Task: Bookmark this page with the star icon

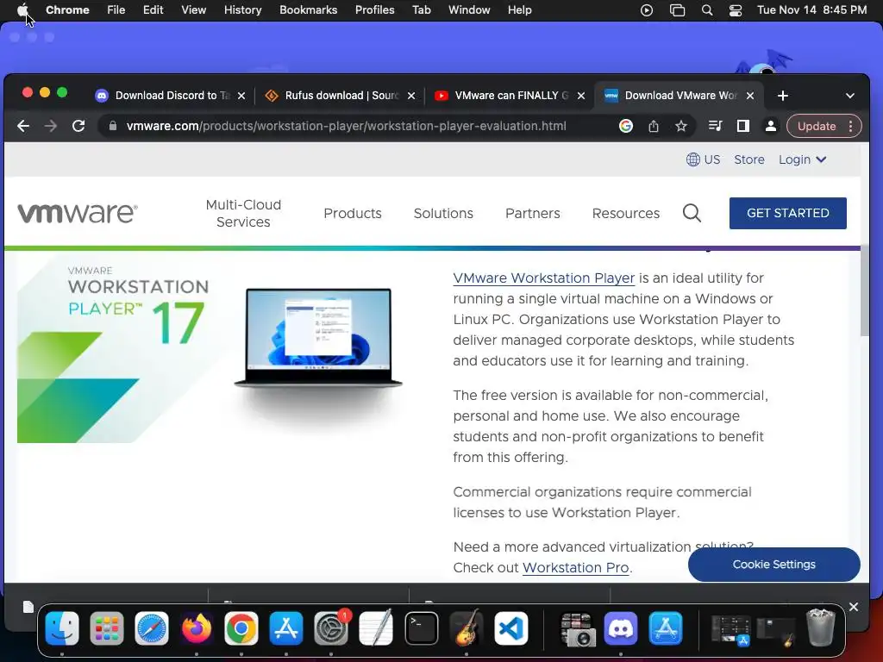Action: pyautogui.click(x=681, y=126)
